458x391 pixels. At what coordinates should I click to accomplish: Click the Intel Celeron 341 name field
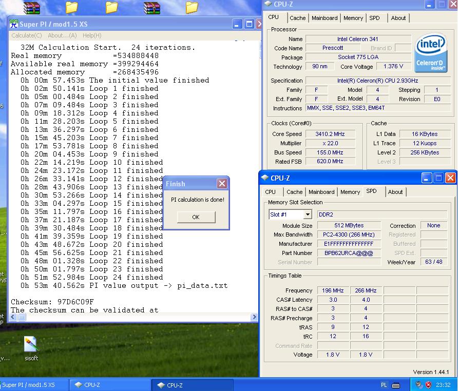coord(358,39)
